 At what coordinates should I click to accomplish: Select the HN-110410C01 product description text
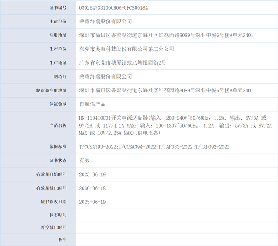(175, 125)
